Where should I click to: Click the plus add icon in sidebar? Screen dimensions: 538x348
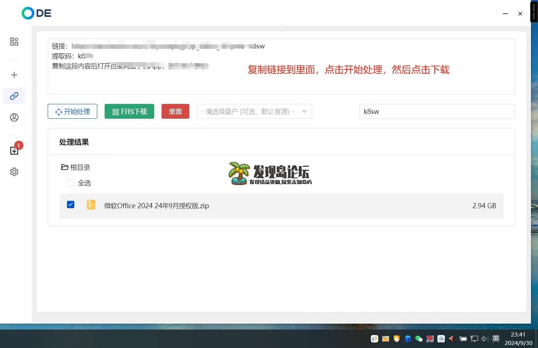14,75
